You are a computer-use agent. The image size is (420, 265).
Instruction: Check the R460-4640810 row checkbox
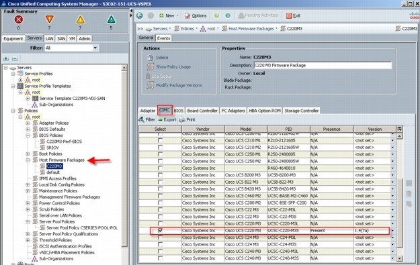160,168
